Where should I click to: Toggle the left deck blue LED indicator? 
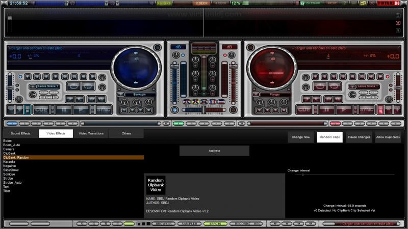(x=20, y=77)
